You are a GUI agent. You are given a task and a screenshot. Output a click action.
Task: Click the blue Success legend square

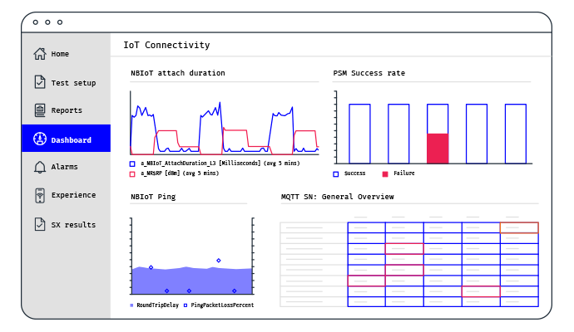[336, 174]
